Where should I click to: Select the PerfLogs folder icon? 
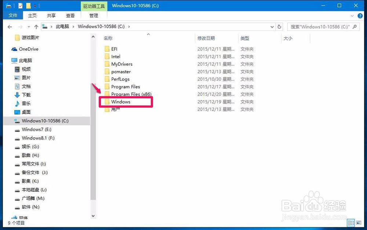[x=107, y=79]
